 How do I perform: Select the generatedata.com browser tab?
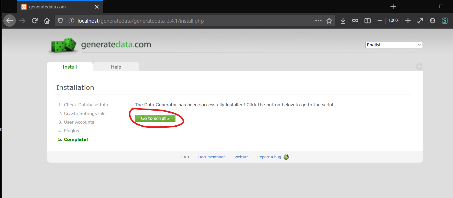[60, 7]
